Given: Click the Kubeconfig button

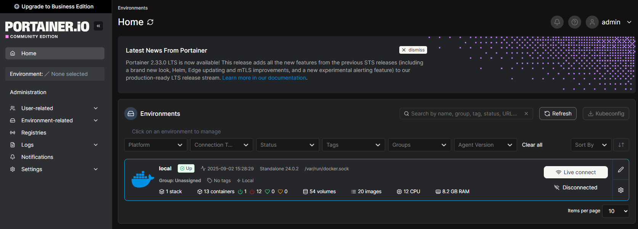Looking at the screenshot, I should point(606,114).
